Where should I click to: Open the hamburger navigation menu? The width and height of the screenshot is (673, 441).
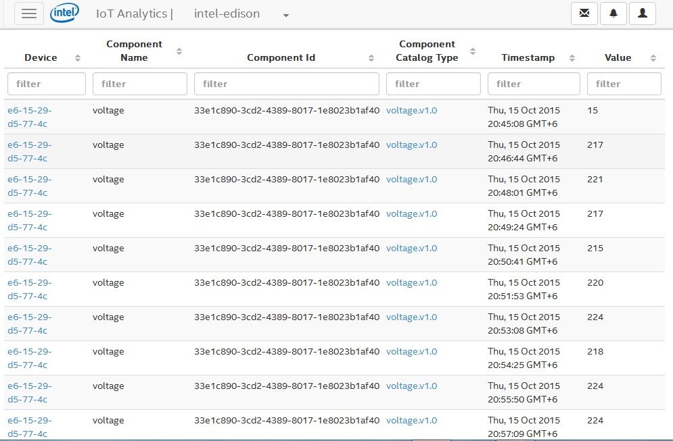pyautogui.click(x=29, y=14)
